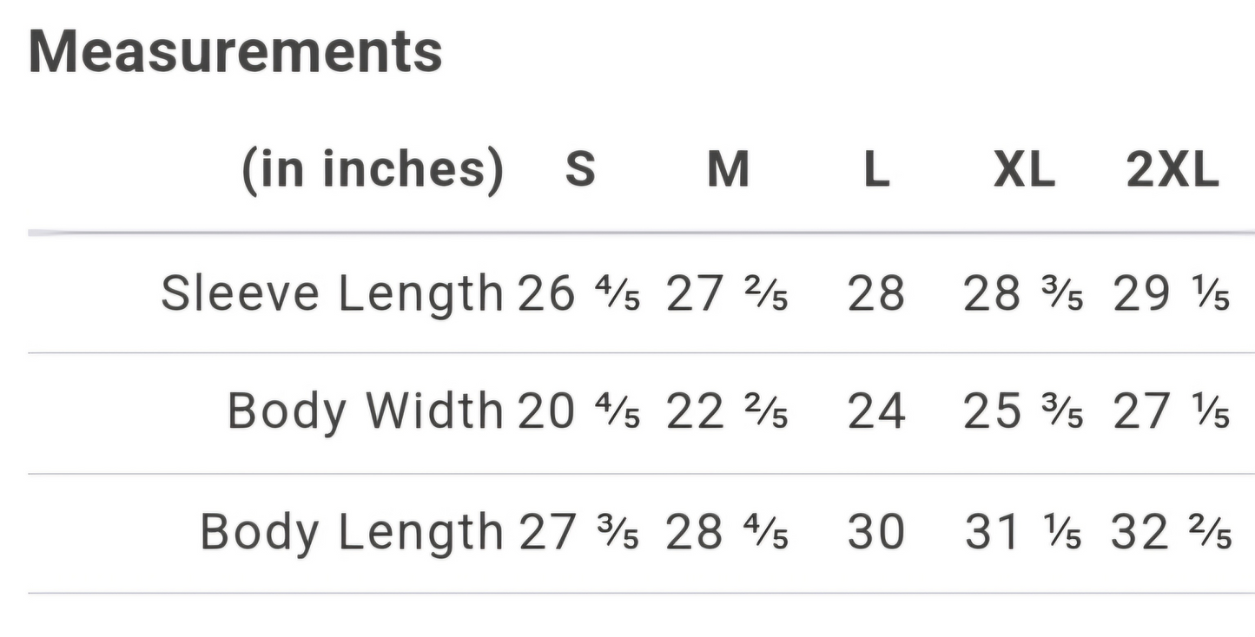Select the M size column header
Screen dimensions: 1255x637
[x=728, y=167]
